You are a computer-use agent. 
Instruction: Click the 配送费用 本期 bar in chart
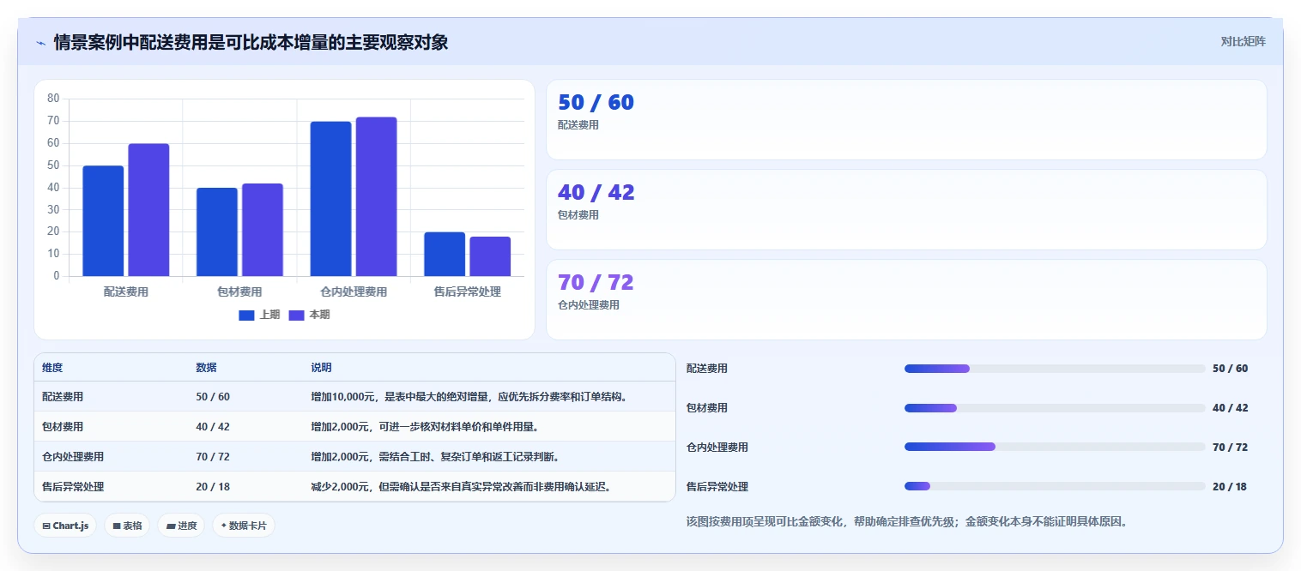(148, 210)
